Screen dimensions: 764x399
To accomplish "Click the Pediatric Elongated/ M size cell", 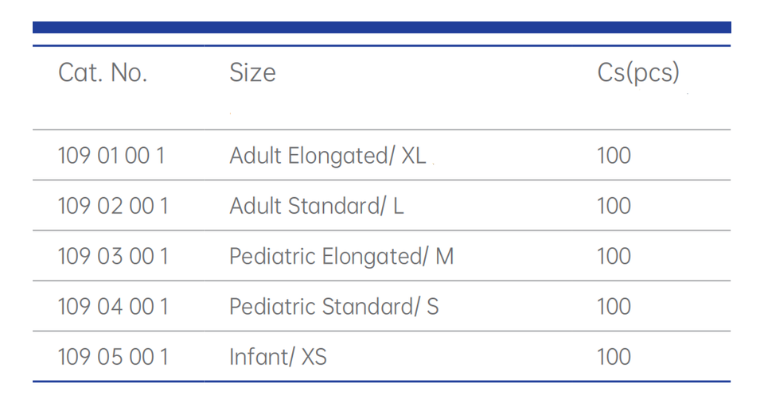I will click(341, 257).
